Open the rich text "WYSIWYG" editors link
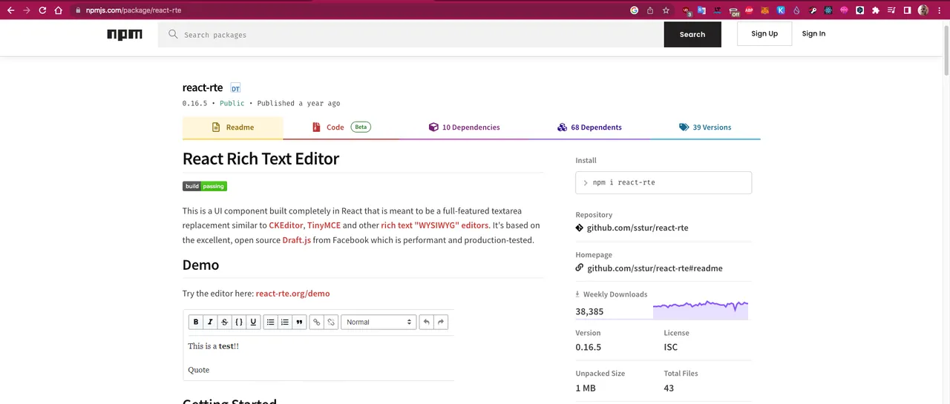 tap(435, 225)
